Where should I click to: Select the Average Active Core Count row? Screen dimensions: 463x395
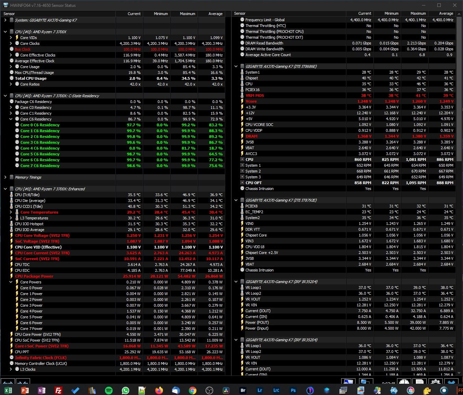tap(344, 55)
